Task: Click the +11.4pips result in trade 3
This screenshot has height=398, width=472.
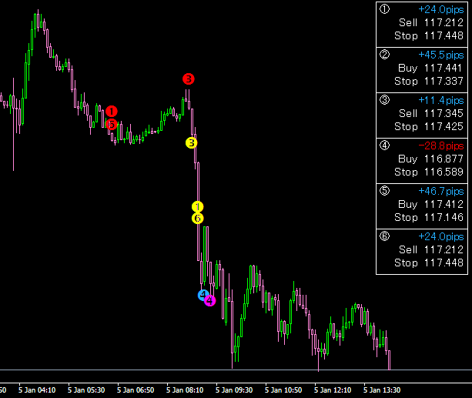Action: (x=441, y=101)
